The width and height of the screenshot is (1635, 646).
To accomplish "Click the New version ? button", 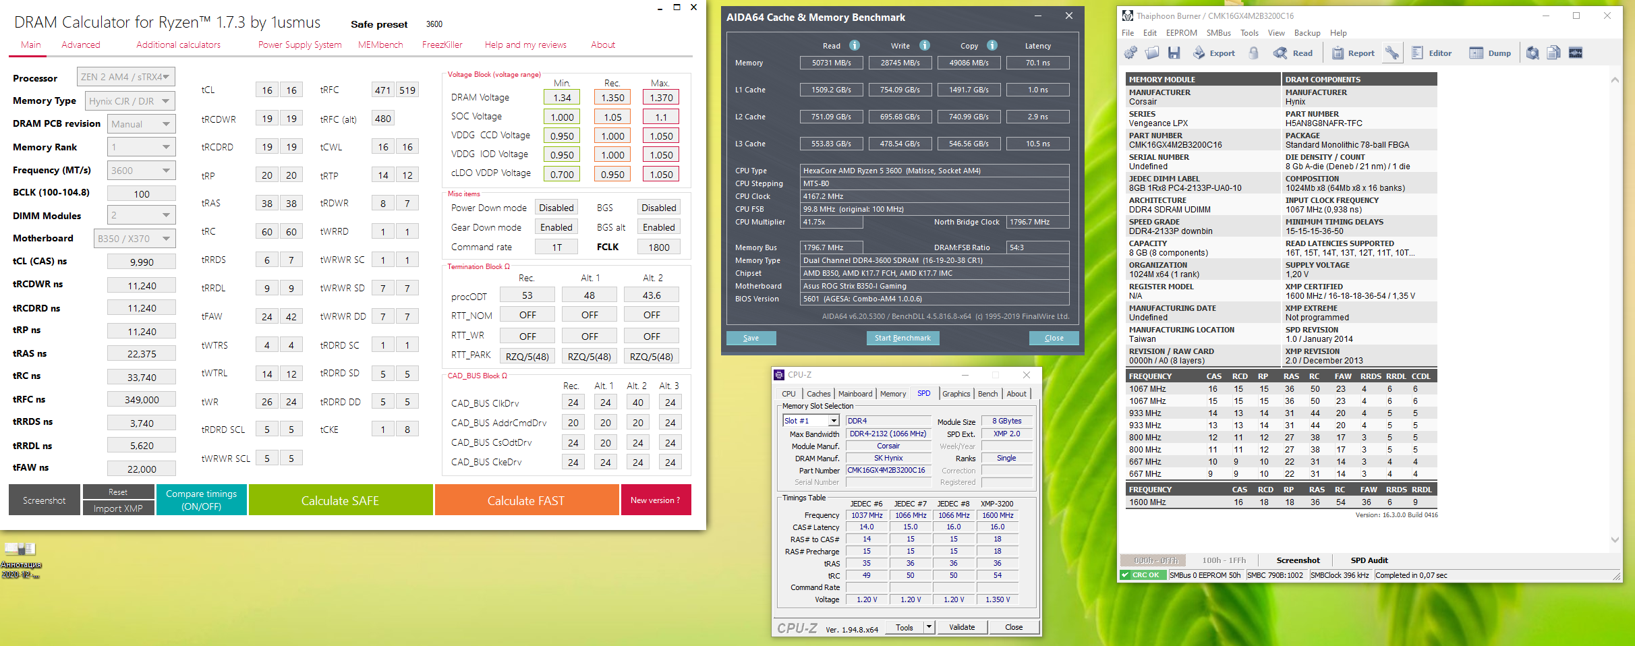I will click(656, 500).
